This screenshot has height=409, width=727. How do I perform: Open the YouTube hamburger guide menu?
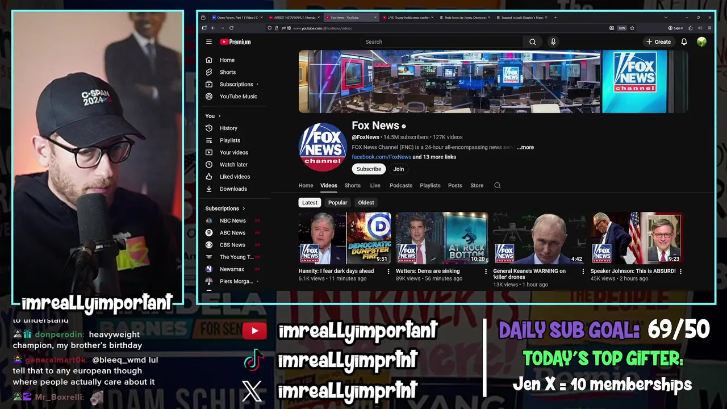point(209,42)
